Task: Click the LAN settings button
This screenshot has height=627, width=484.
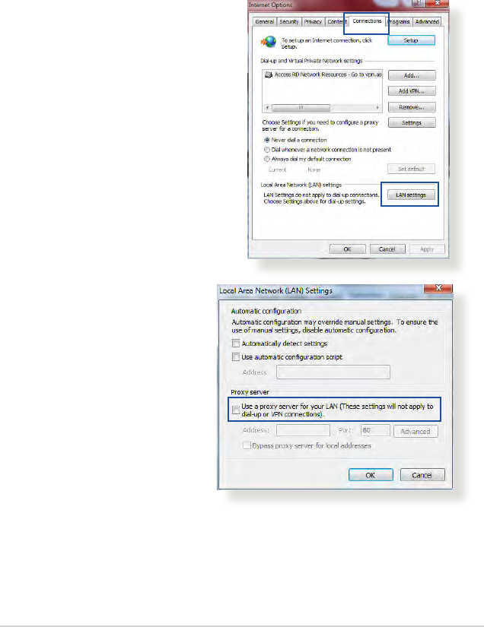Action: tap(411, 195)
